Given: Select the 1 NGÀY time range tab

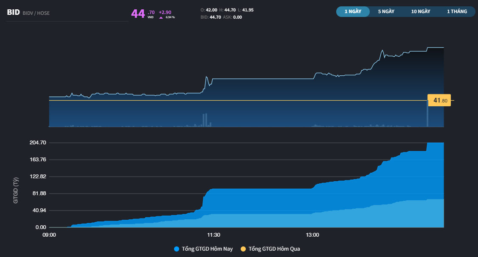Looking at the screenshot, I should click(x=353, y=11).
